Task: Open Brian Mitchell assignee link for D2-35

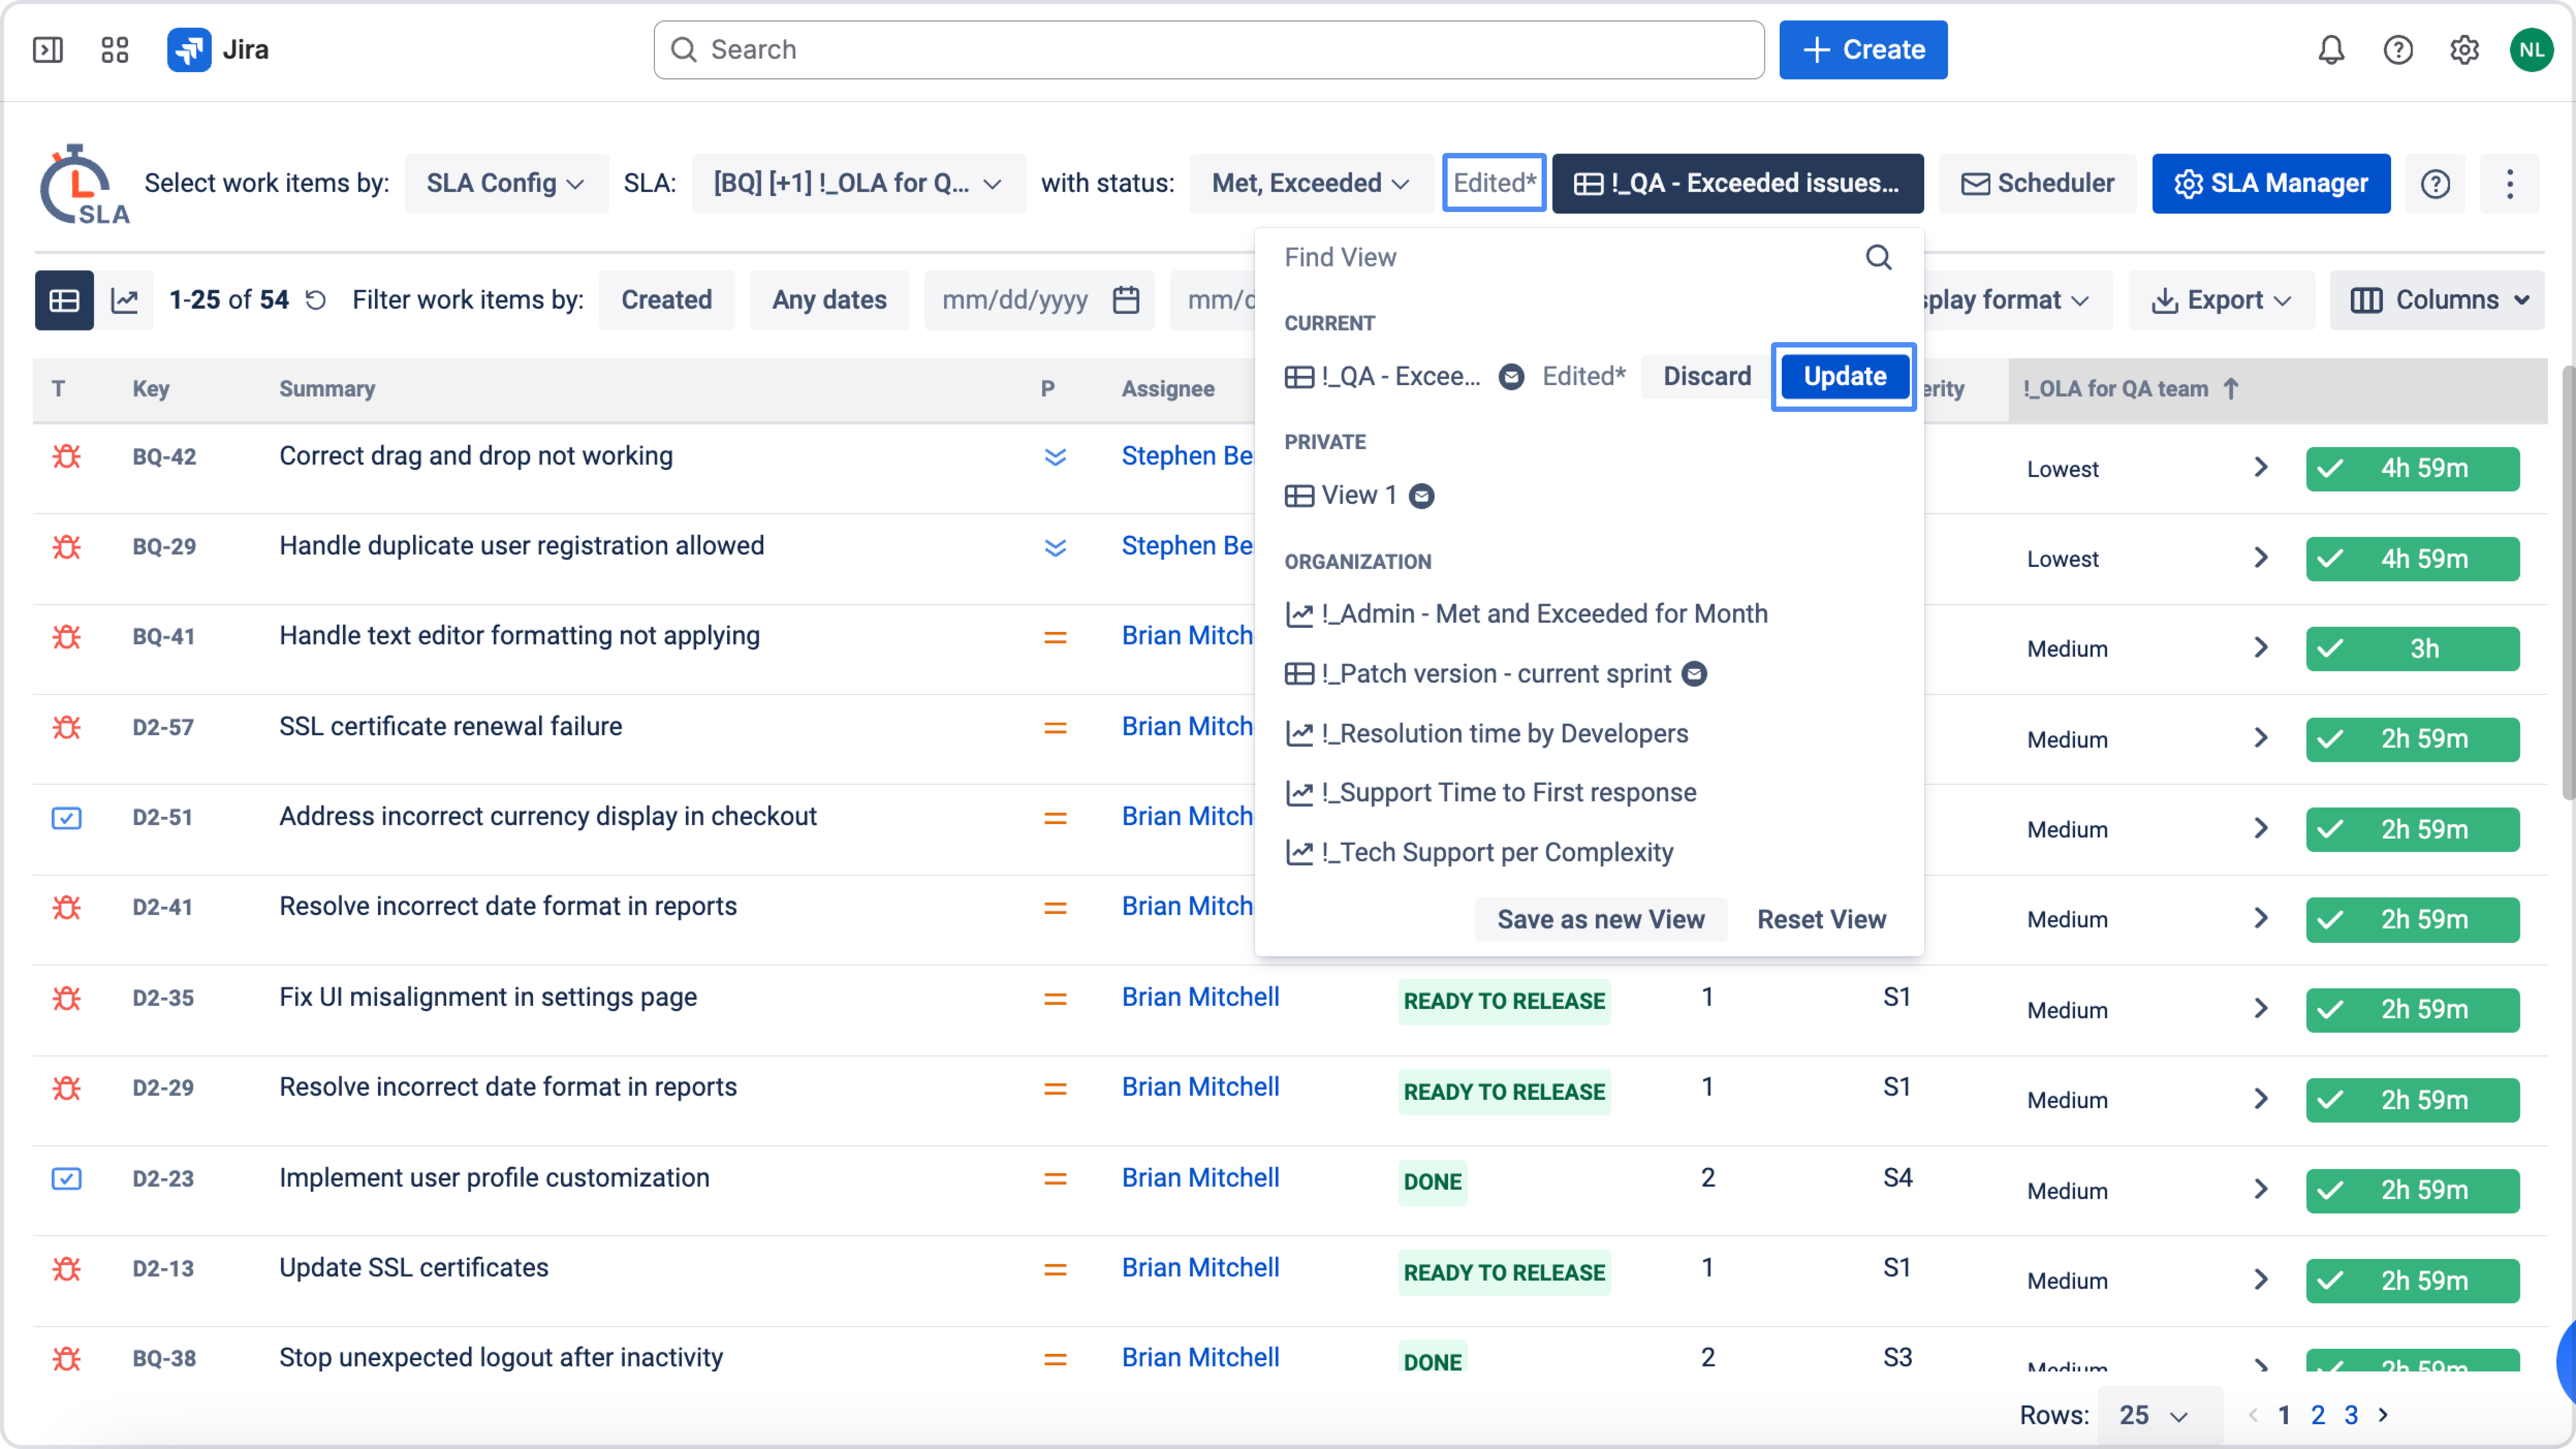Action: pyautogui.click(x=1200, y=998)
